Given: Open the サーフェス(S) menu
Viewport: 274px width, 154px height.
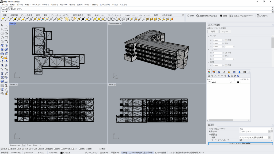Looking at the screenshot, I should 36,5.
